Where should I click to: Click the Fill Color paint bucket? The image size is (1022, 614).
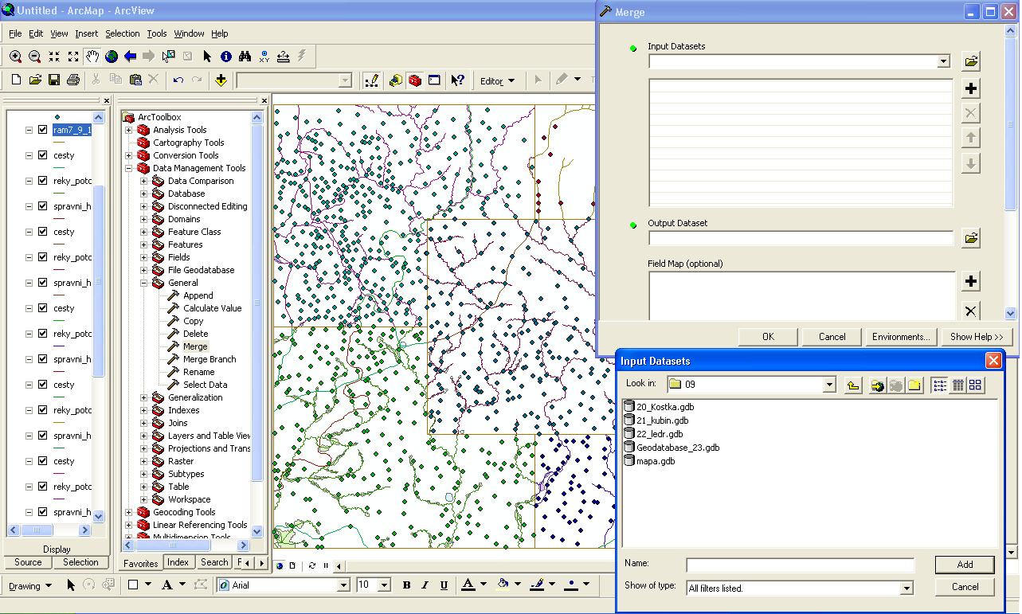pos(503,585)
